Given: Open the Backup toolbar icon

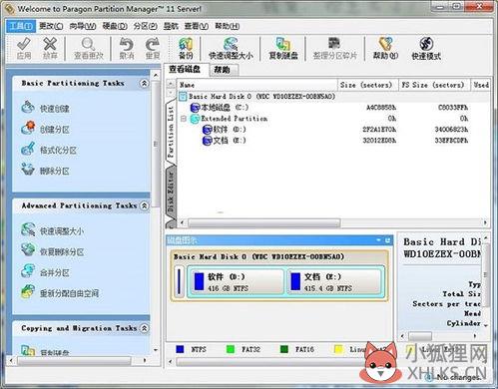Looking at the screenshot, I should click(186, 44).
